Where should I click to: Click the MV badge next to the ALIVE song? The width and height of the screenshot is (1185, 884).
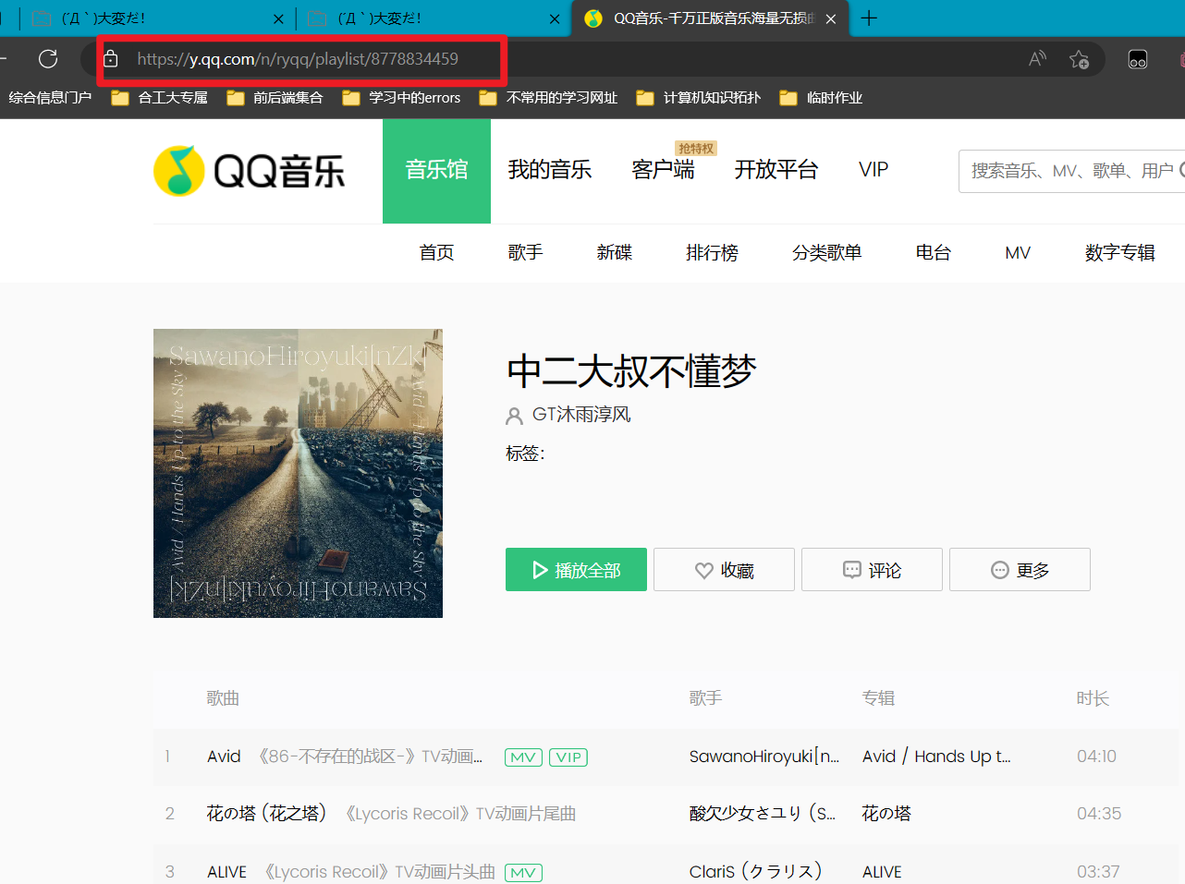523,872
